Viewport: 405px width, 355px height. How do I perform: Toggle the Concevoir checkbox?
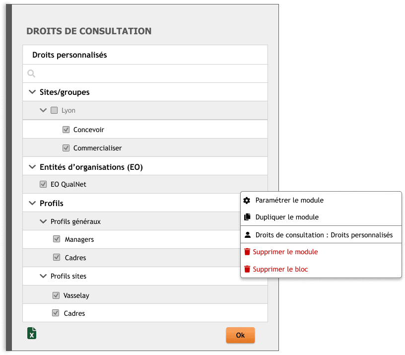coord(66,129)
